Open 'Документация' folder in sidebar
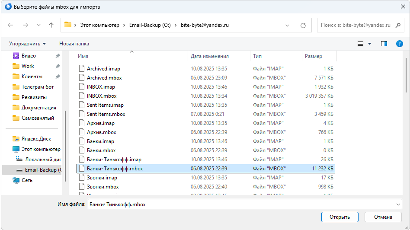This screenshot has width=410, height=230. [x=38, y=108]
